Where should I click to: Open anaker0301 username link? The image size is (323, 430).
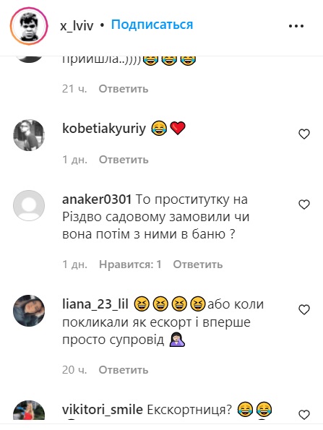click(97, 199)
